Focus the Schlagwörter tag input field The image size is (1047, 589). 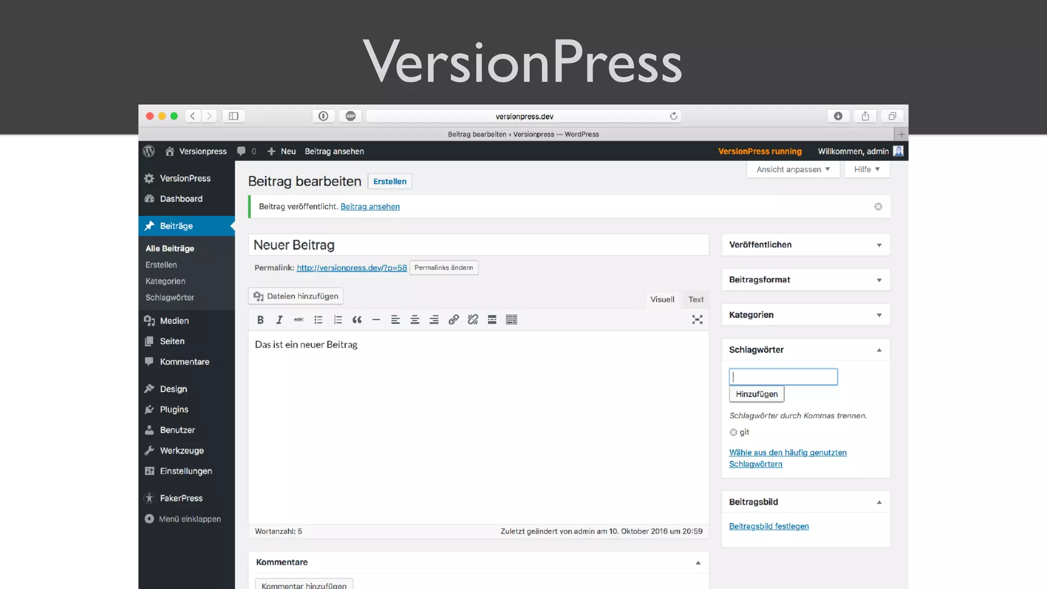point(783,377)
